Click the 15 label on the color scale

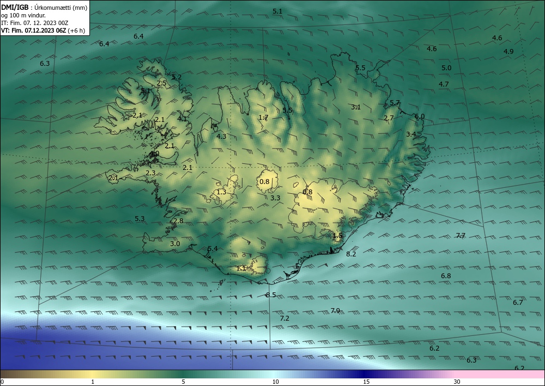coord(366,382)
